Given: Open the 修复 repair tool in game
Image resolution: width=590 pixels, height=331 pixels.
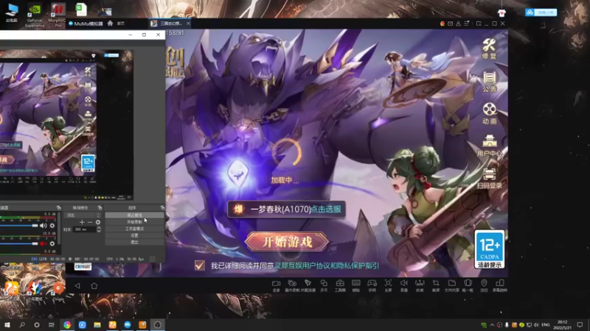Looking at the screenshot, I should click(489, 49).
